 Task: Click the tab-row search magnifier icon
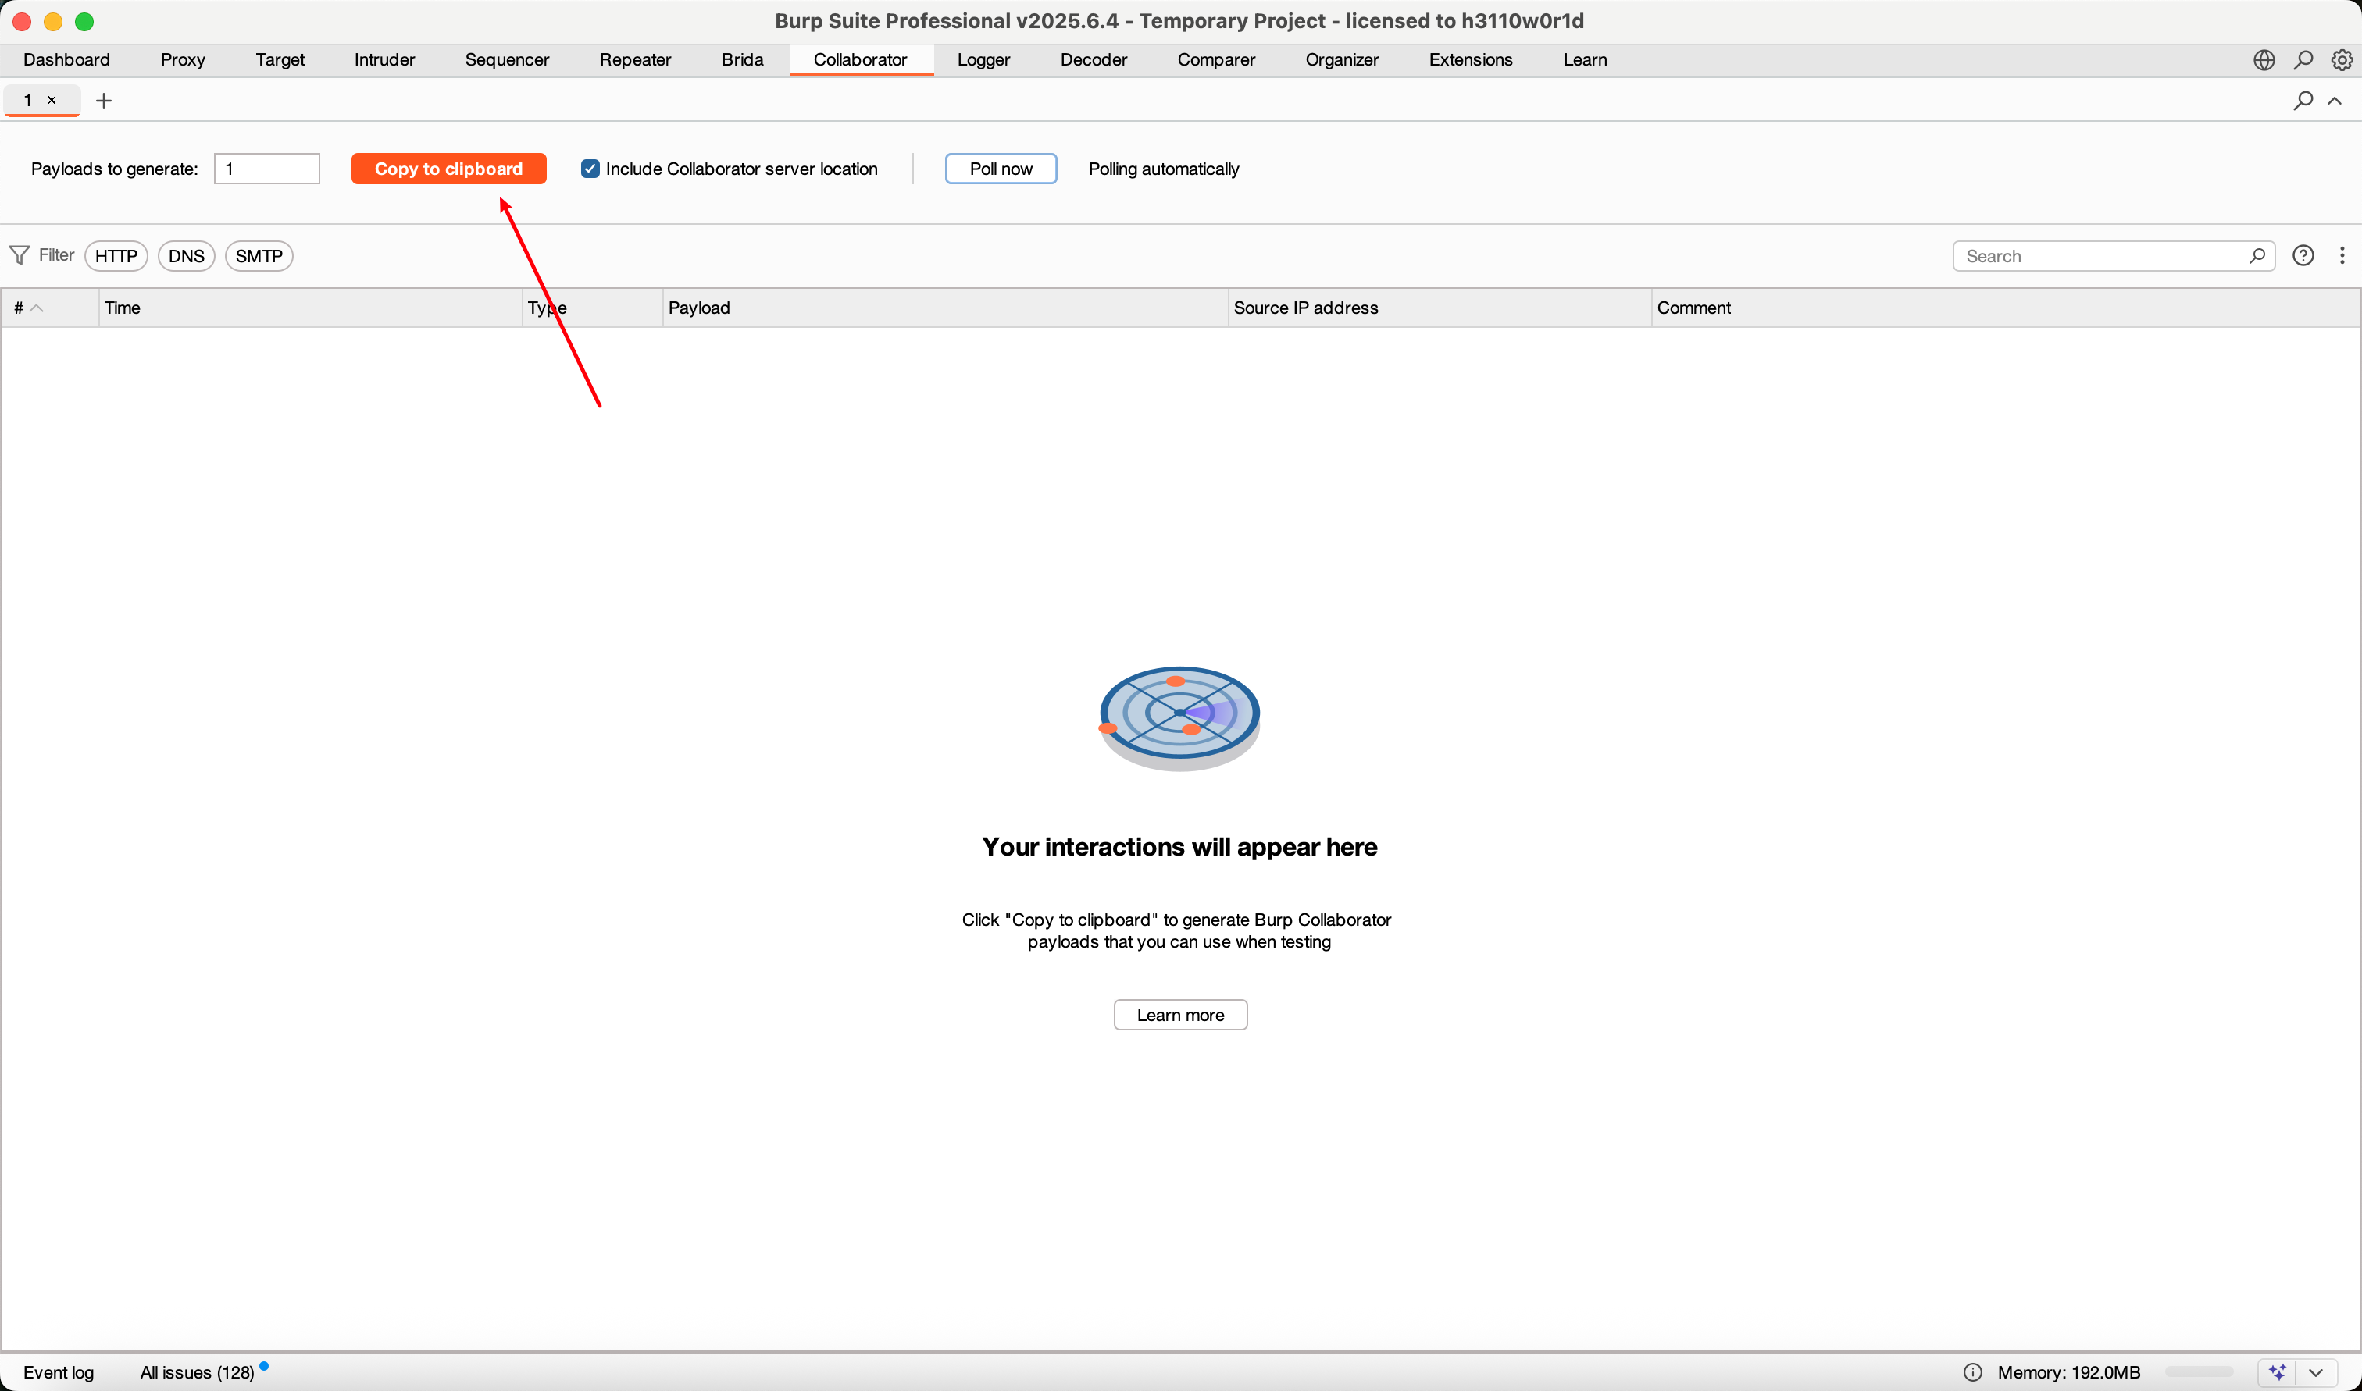(x=2303, y=100)
